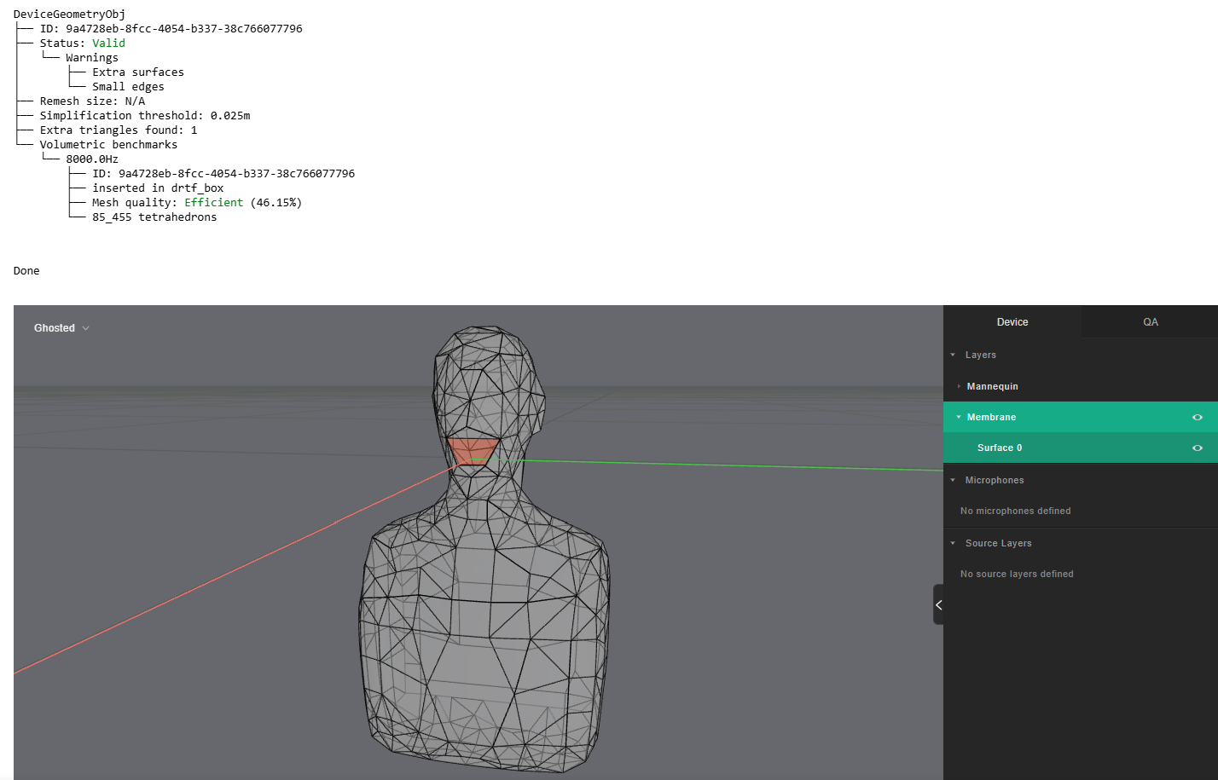The width and height of the screenshot is (1218, 780).
Task: Switch to the Device tab
Action: (1012, 322)
